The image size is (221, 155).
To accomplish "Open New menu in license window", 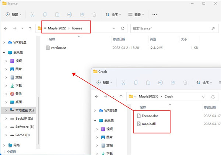I will click(13, 14).
